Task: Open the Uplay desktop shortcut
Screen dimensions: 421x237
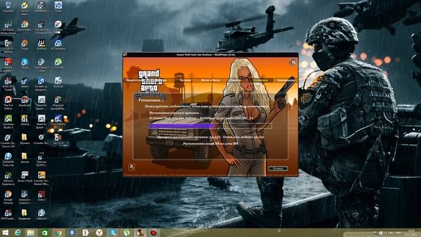Action: pos(58,7)
